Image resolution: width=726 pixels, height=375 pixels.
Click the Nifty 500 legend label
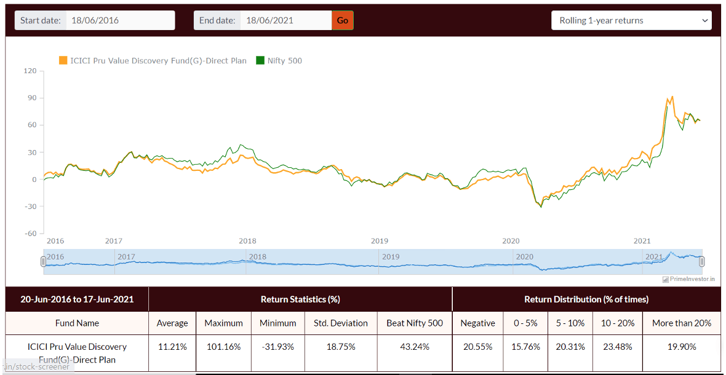[x=285, y=61]
